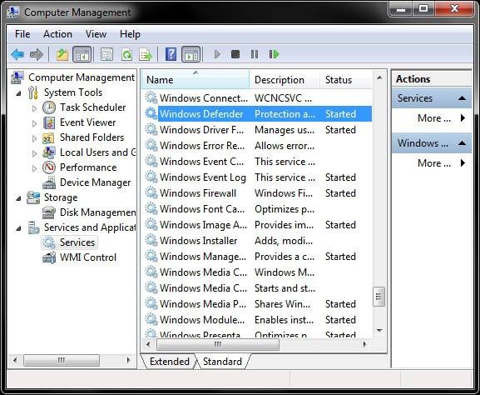Select the Windows Event Log service

[258, 177]
